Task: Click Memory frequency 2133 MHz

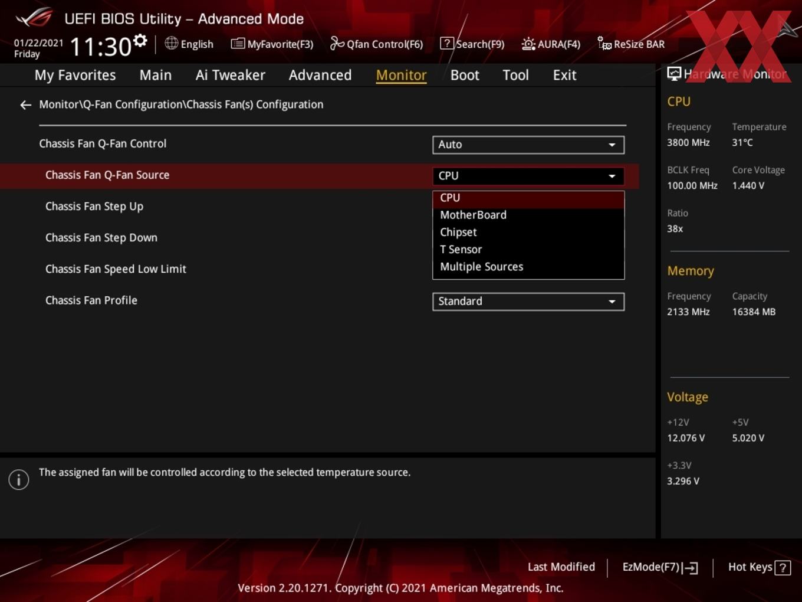Action: pos(688,312)
